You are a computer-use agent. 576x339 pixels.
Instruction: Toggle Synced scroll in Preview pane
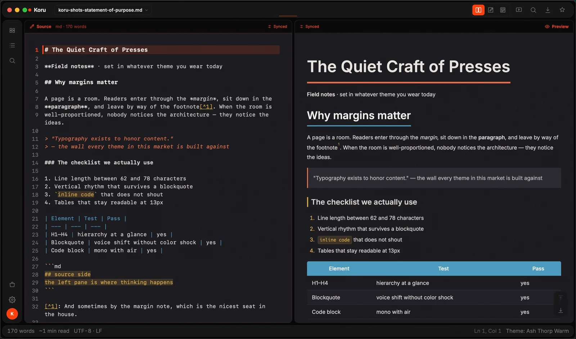tap(310, 27)
